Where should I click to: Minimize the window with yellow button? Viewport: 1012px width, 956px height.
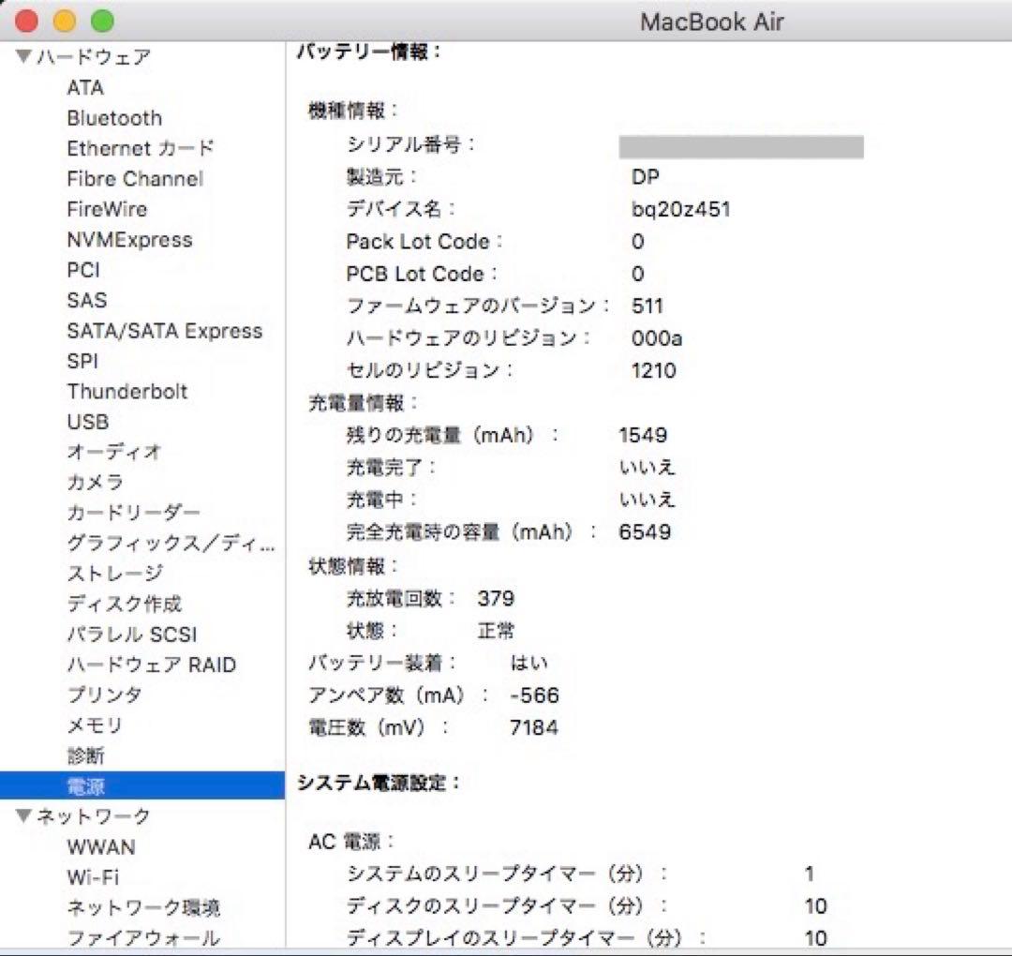coord(65,21)
